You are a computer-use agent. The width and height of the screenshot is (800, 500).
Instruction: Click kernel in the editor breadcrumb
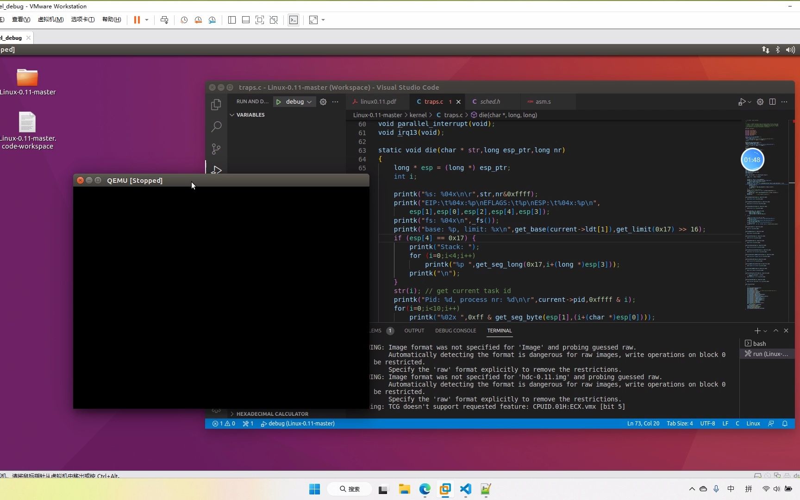[x=418, y=115]
